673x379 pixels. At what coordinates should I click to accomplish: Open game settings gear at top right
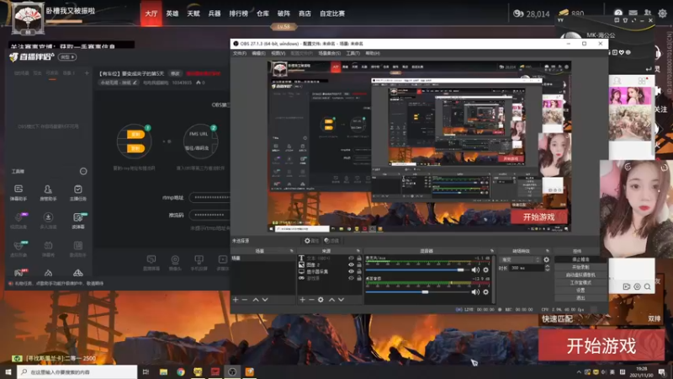pos(662,13)
